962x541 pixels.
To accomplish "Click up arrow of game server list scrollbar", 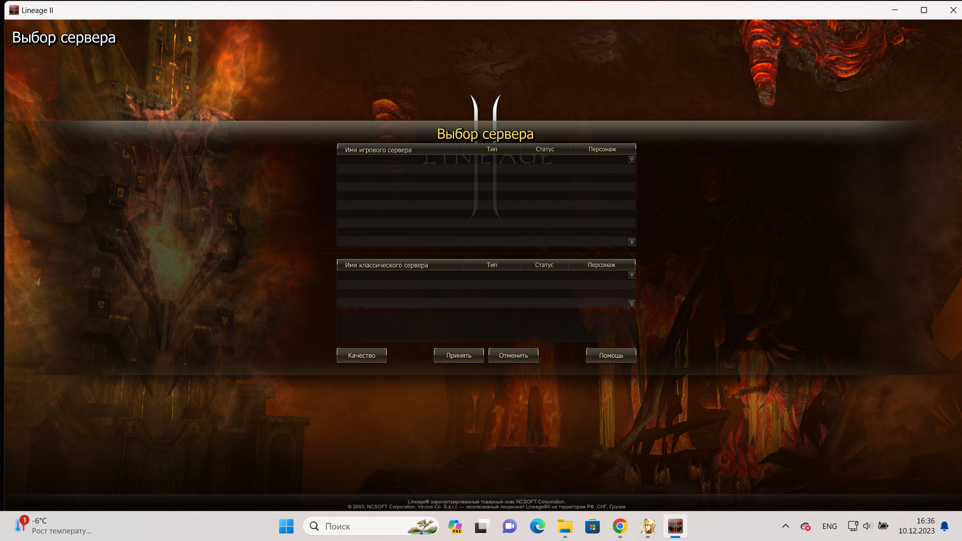I will pyautogui.click(x=632, y=159).
